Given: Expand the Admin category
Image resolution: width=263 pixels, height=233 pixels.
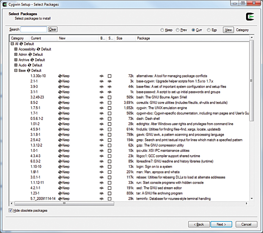Looking at the screenshot, I should pos(16,55).
